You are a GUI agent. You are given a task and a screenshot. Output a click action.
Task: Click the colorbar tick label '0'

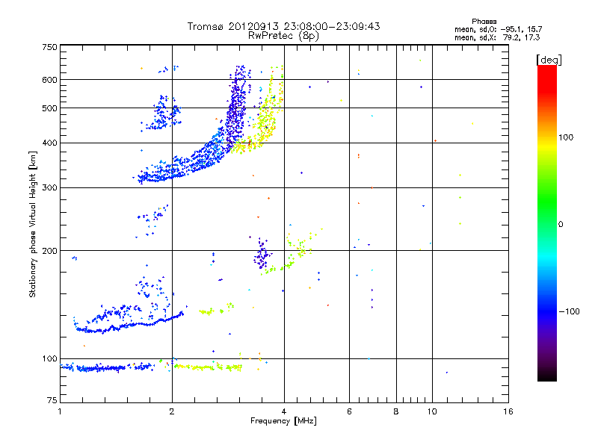click(560, 225)
